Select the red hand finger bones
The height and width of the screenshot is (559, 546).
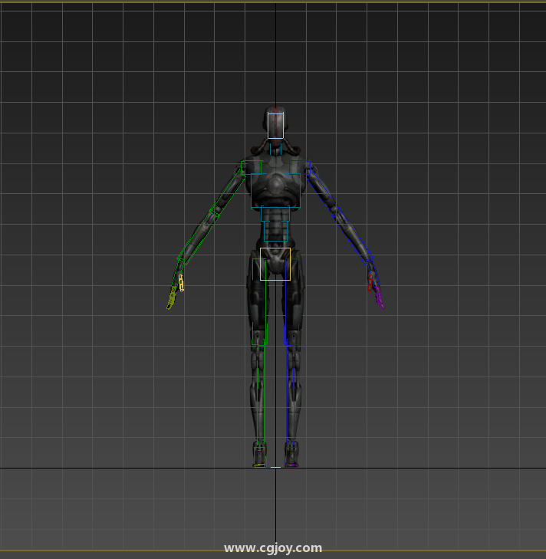(x=370, y=281)
